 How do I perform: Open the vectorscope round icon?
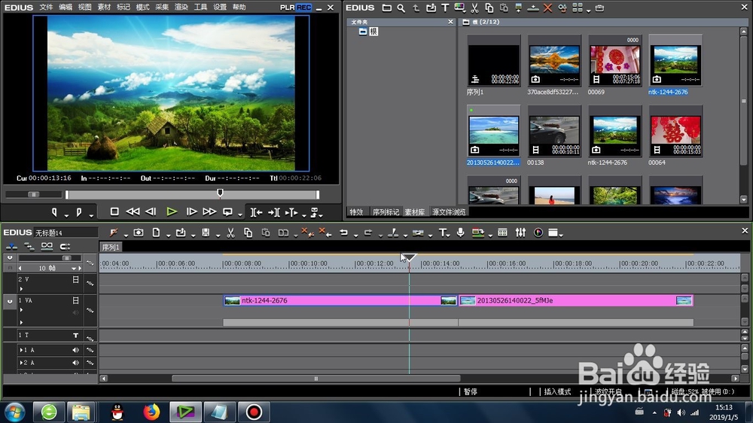538,233
